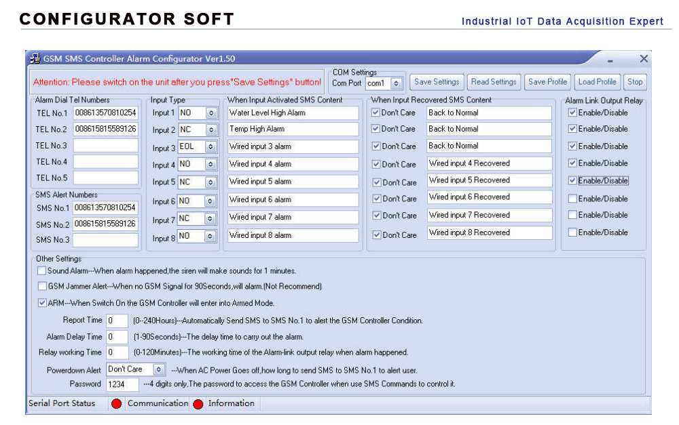This screenshot has height=425, width=679.
Task: Click the empty TEL No.4 field
Action: pyautogui.click(x=106, y=162)
